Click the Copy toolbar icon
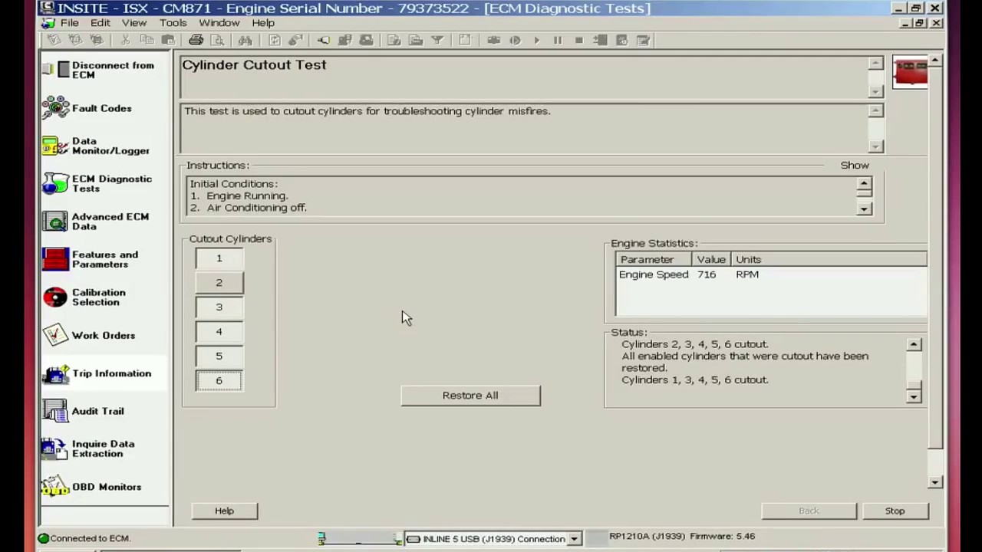Image resolution: width=982 pixels, height=552 pixels. click(x=147, y=40)
